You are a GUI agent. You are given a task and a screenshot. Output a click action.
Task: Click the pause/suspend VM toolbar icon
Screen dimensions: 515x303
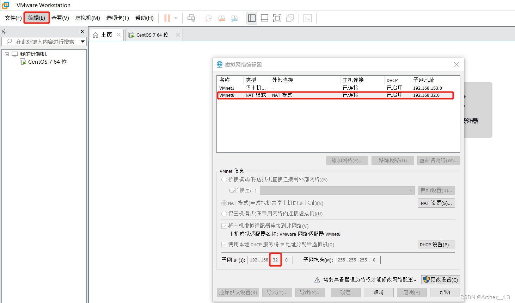coord(167,18)
